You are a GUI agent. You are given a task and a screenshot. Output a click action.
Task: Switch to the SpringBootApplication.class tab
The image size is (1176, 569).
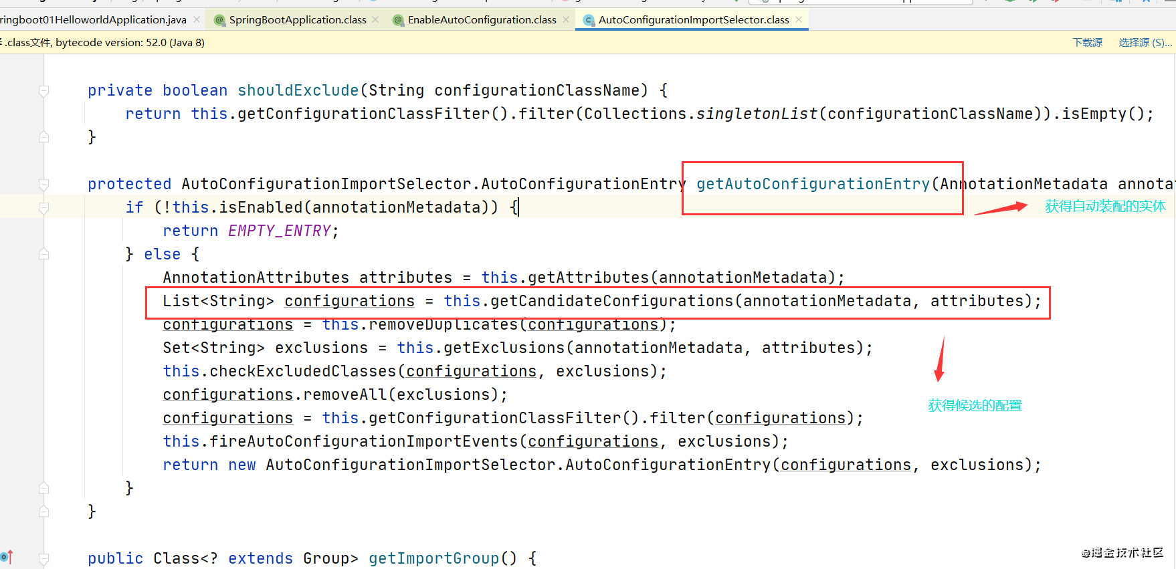pyautogui.click(x=298, y=20)
